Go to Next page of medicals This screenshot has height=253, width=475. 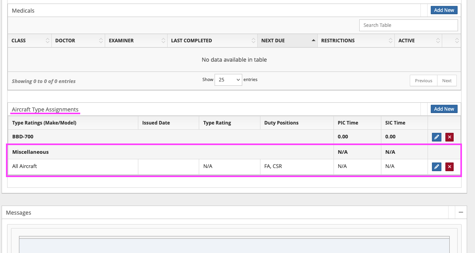coord(447,81)
